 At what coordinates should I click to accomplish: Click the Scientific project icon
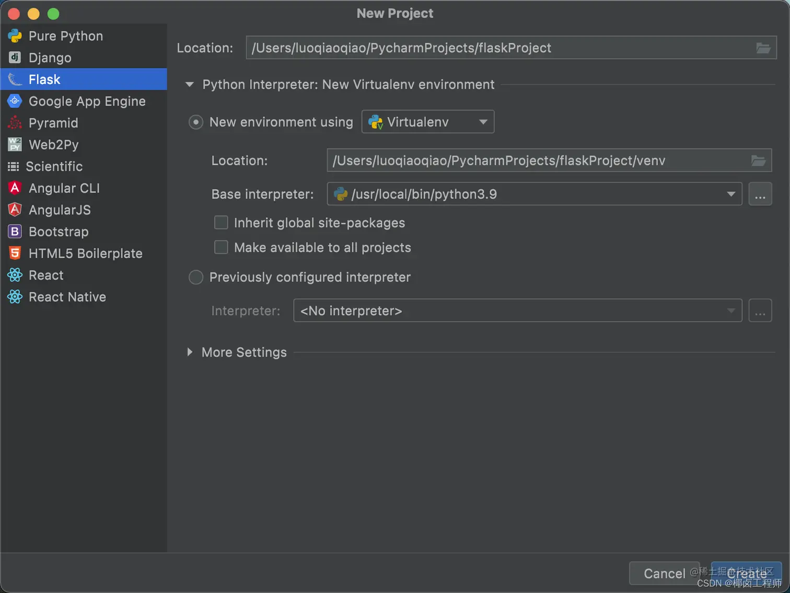(x=14, y=166)
